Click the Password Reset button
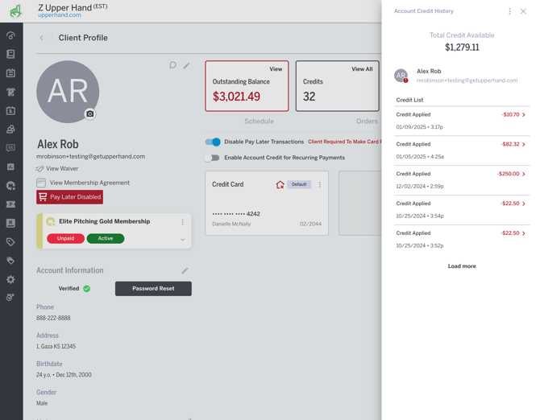 [153, 288]
